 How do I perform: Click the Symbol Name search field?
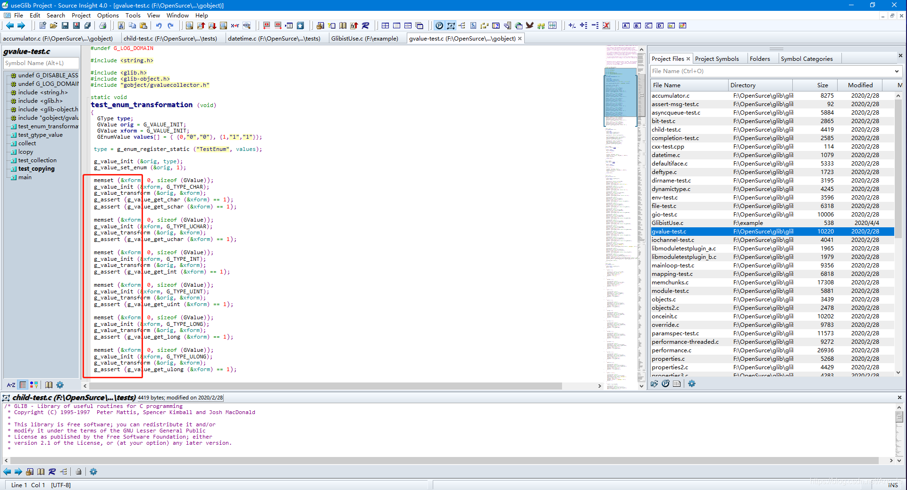[41, 63]
